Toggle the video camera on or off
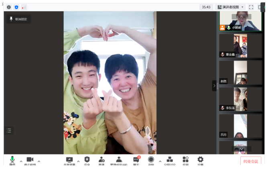The width and height of the screenshot is (268, 171). click(x=30, y=160)
